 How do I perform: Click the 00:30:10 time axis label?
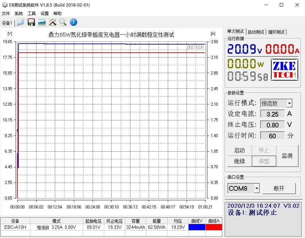click(x=111, y=207)
